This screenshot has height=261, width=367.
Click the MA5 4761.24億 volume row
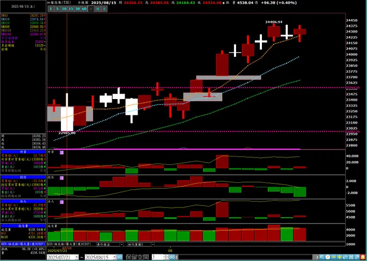(23, 233)
